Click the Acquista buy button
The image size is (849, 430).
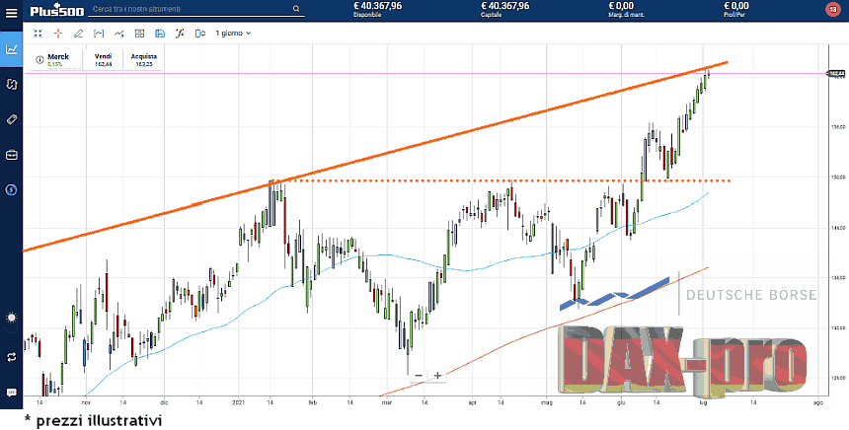143,59
